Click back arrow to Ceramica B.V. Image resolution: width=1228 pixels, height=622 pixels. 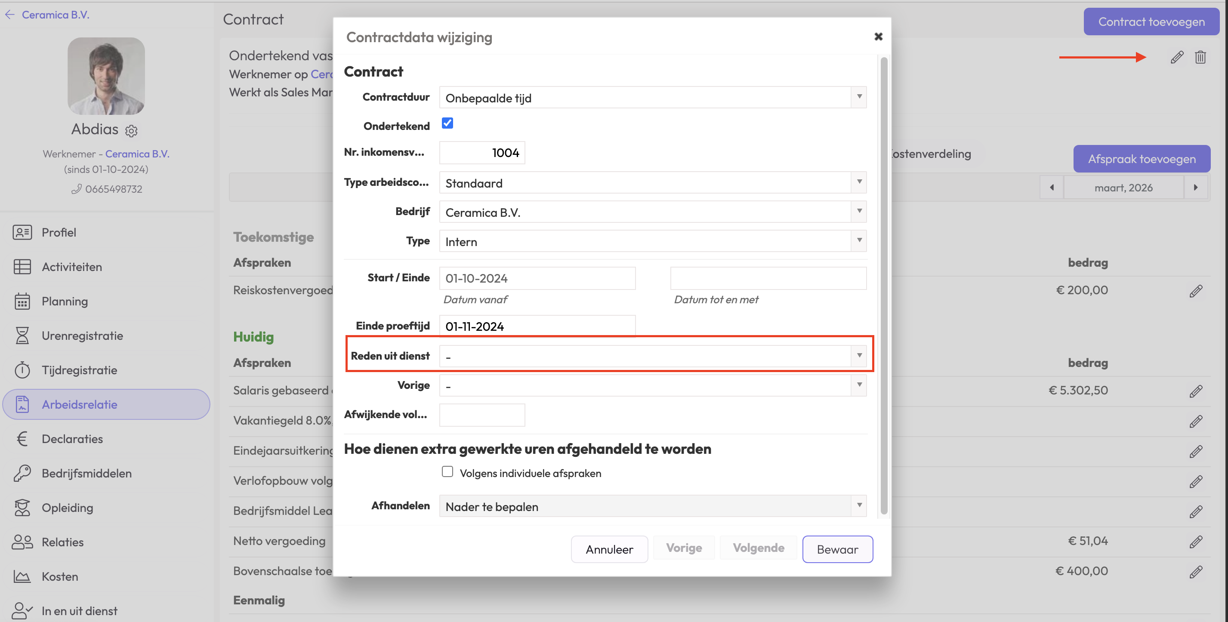click(x=10, y=15)
